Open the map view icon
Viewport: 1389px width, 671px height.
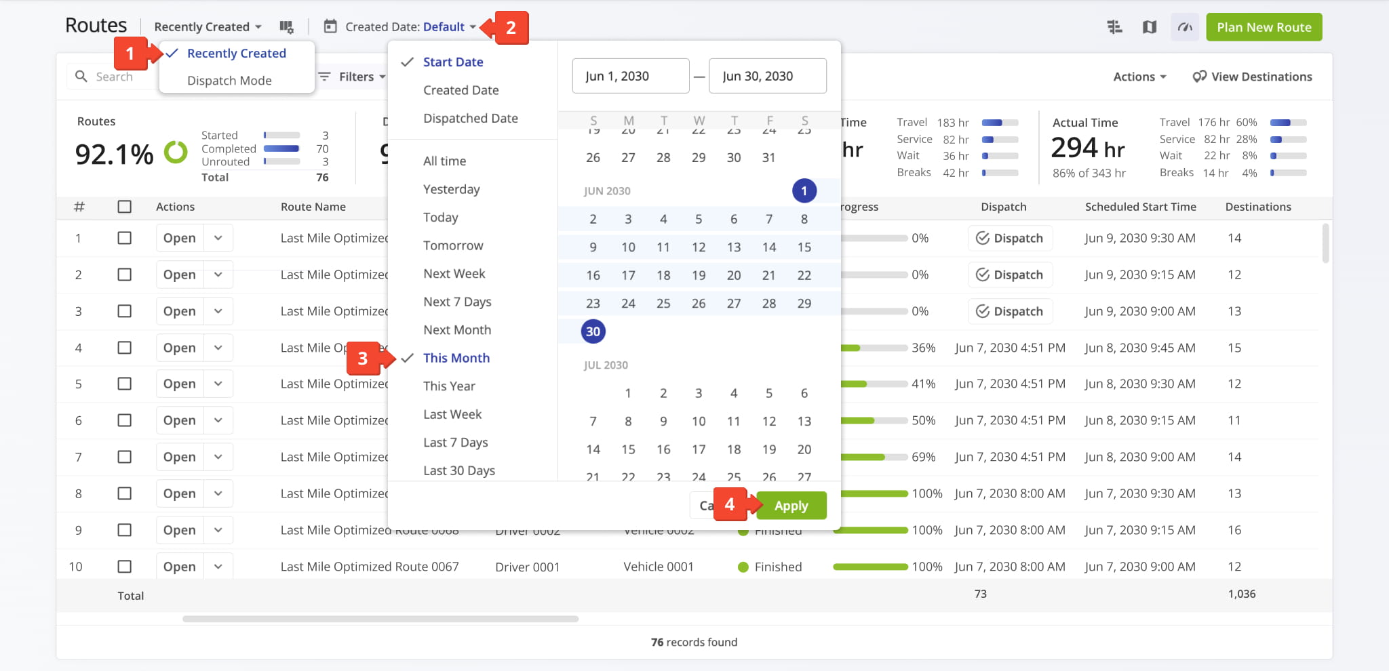1149,27
